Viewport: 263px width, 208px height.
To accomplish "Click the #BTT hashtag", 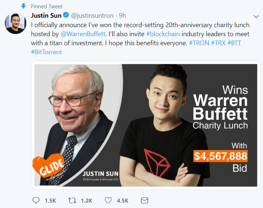I will (x=234, y=43).
